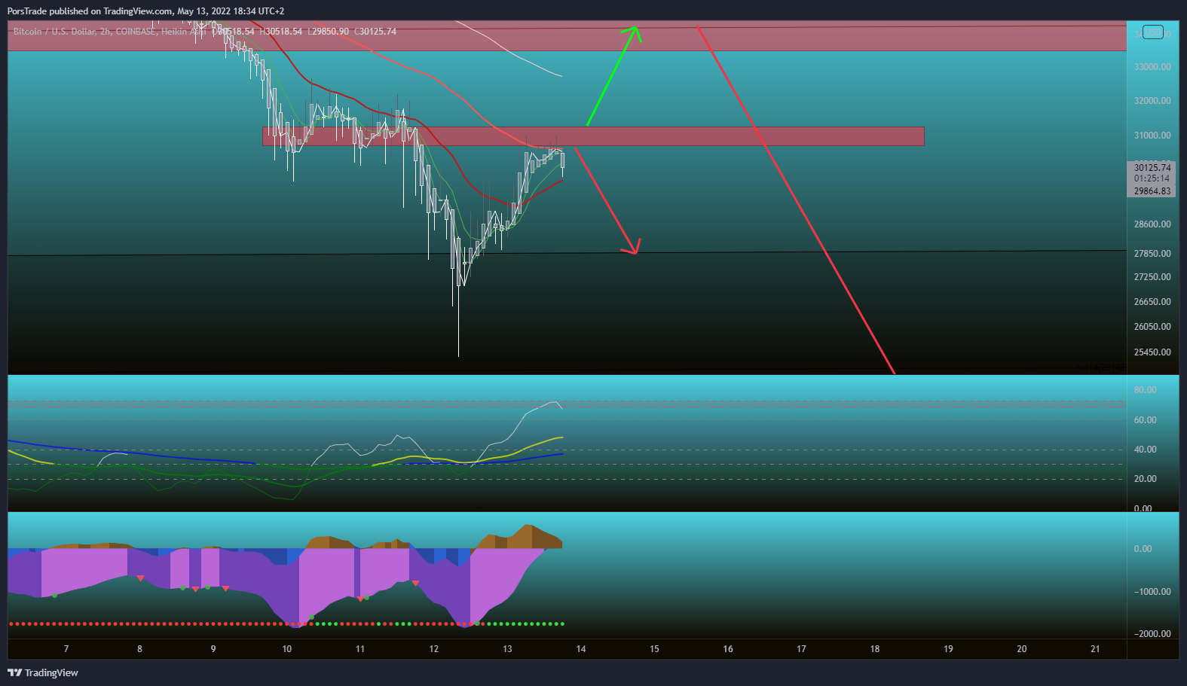This screenshot has height=686, width=1187.
Task: Click the 32000.00 price axis label
Action: tap(1152, 101)
